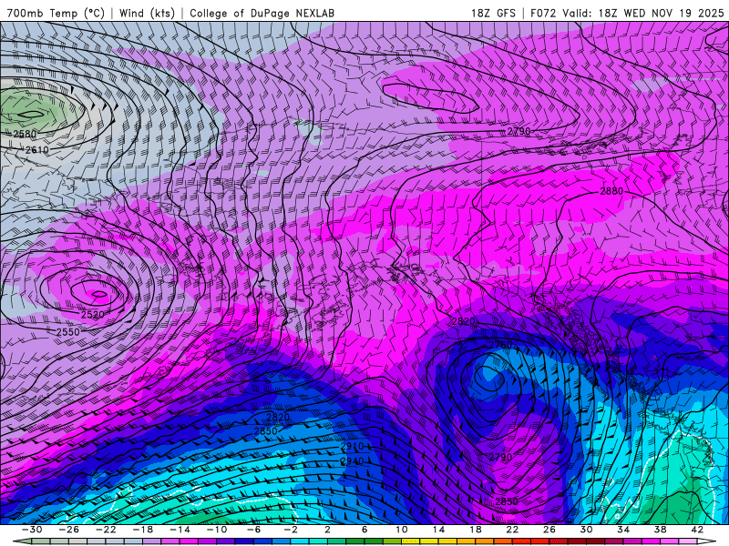
Task: Click the 2520 contour label
Action: click(x=93, y=314)
